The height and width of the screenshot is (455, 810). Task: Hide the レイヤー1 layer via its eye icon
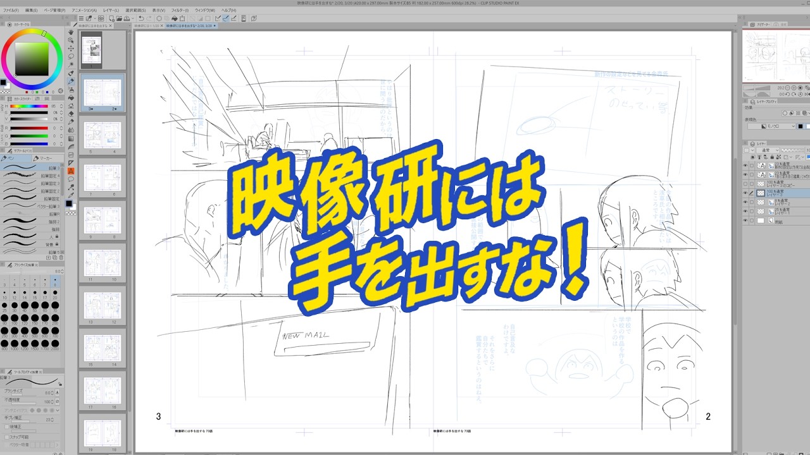(745, 211)
